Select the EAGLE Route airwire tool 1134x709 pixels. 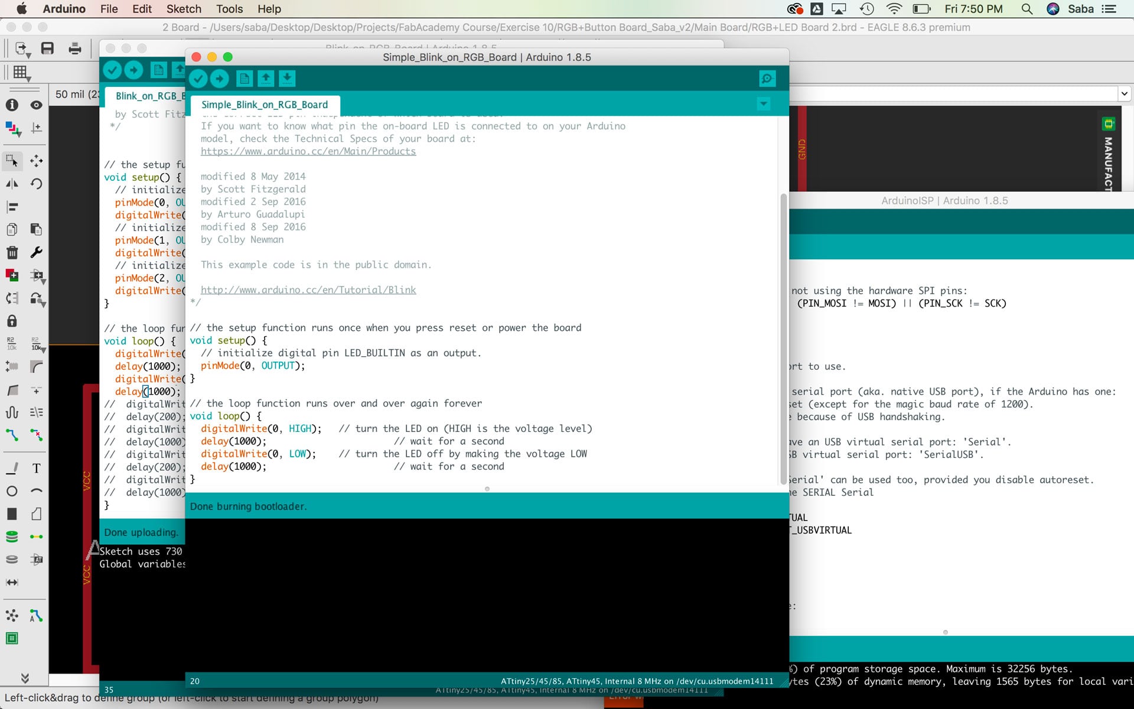pos(12,435)
